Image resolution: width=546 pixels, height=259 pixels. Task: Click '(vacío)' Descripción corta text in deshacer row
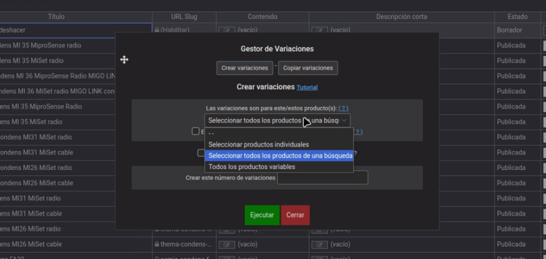[x=340, y=30]
